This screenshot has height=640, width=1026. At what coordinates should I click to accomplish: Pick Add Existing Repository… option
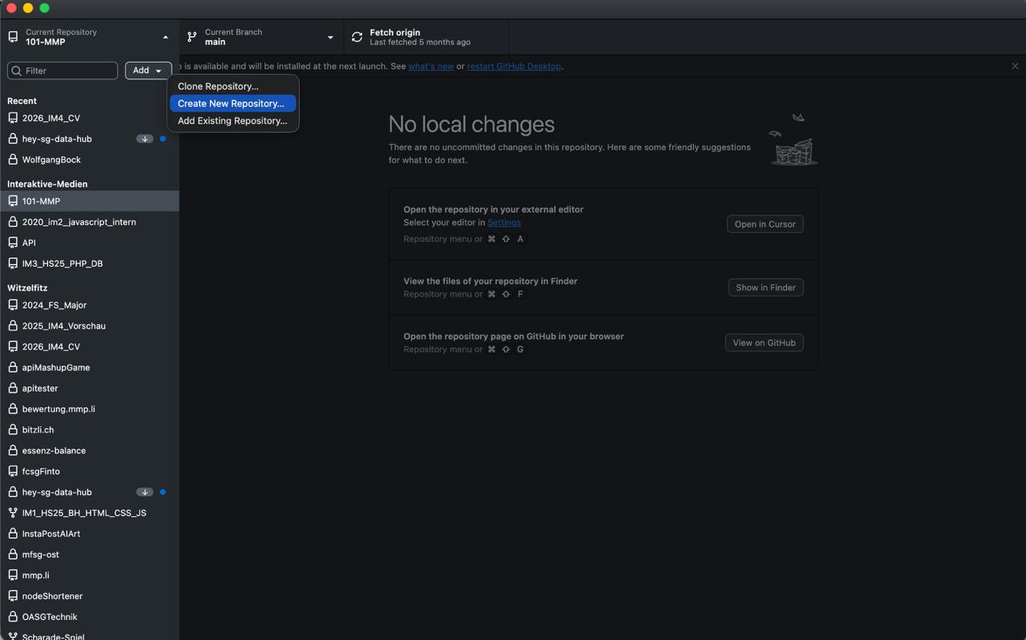point(232,121)
